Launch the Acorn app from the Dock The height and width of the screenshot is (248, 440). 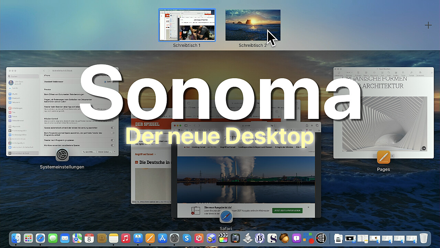tap(284, 238)
